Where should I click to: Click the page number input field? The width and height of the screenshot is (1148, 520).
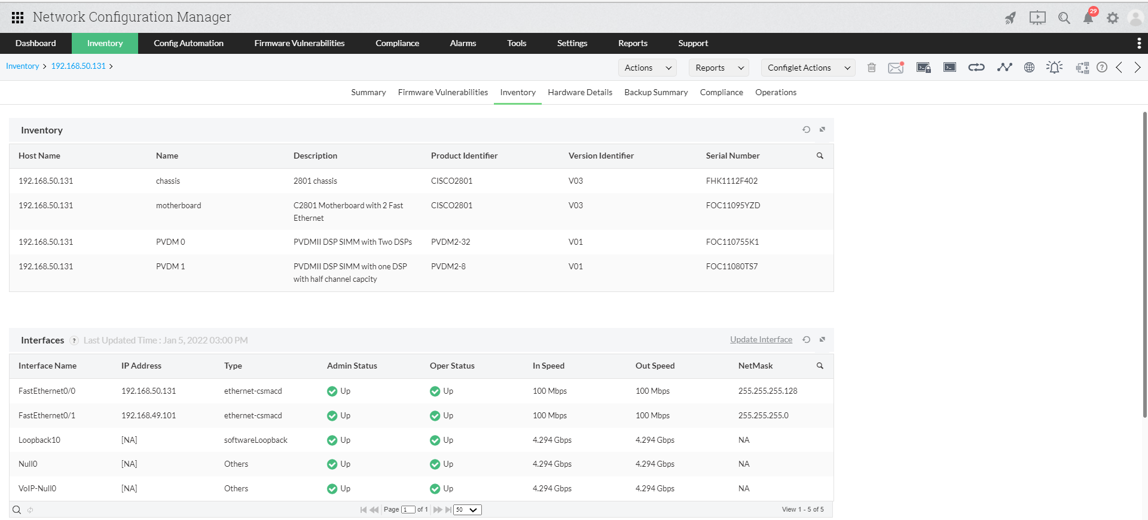408,510
